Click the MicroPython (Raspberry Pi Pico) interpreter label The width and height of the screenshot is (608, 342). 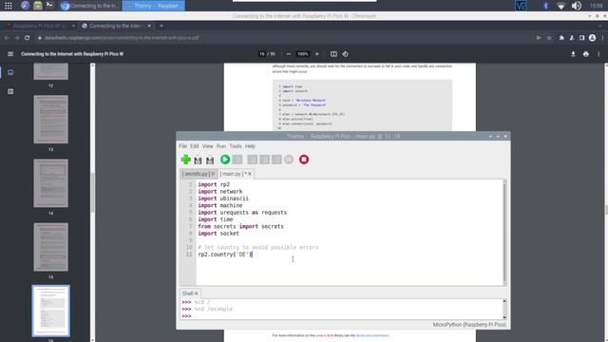(x=469, y=325)
